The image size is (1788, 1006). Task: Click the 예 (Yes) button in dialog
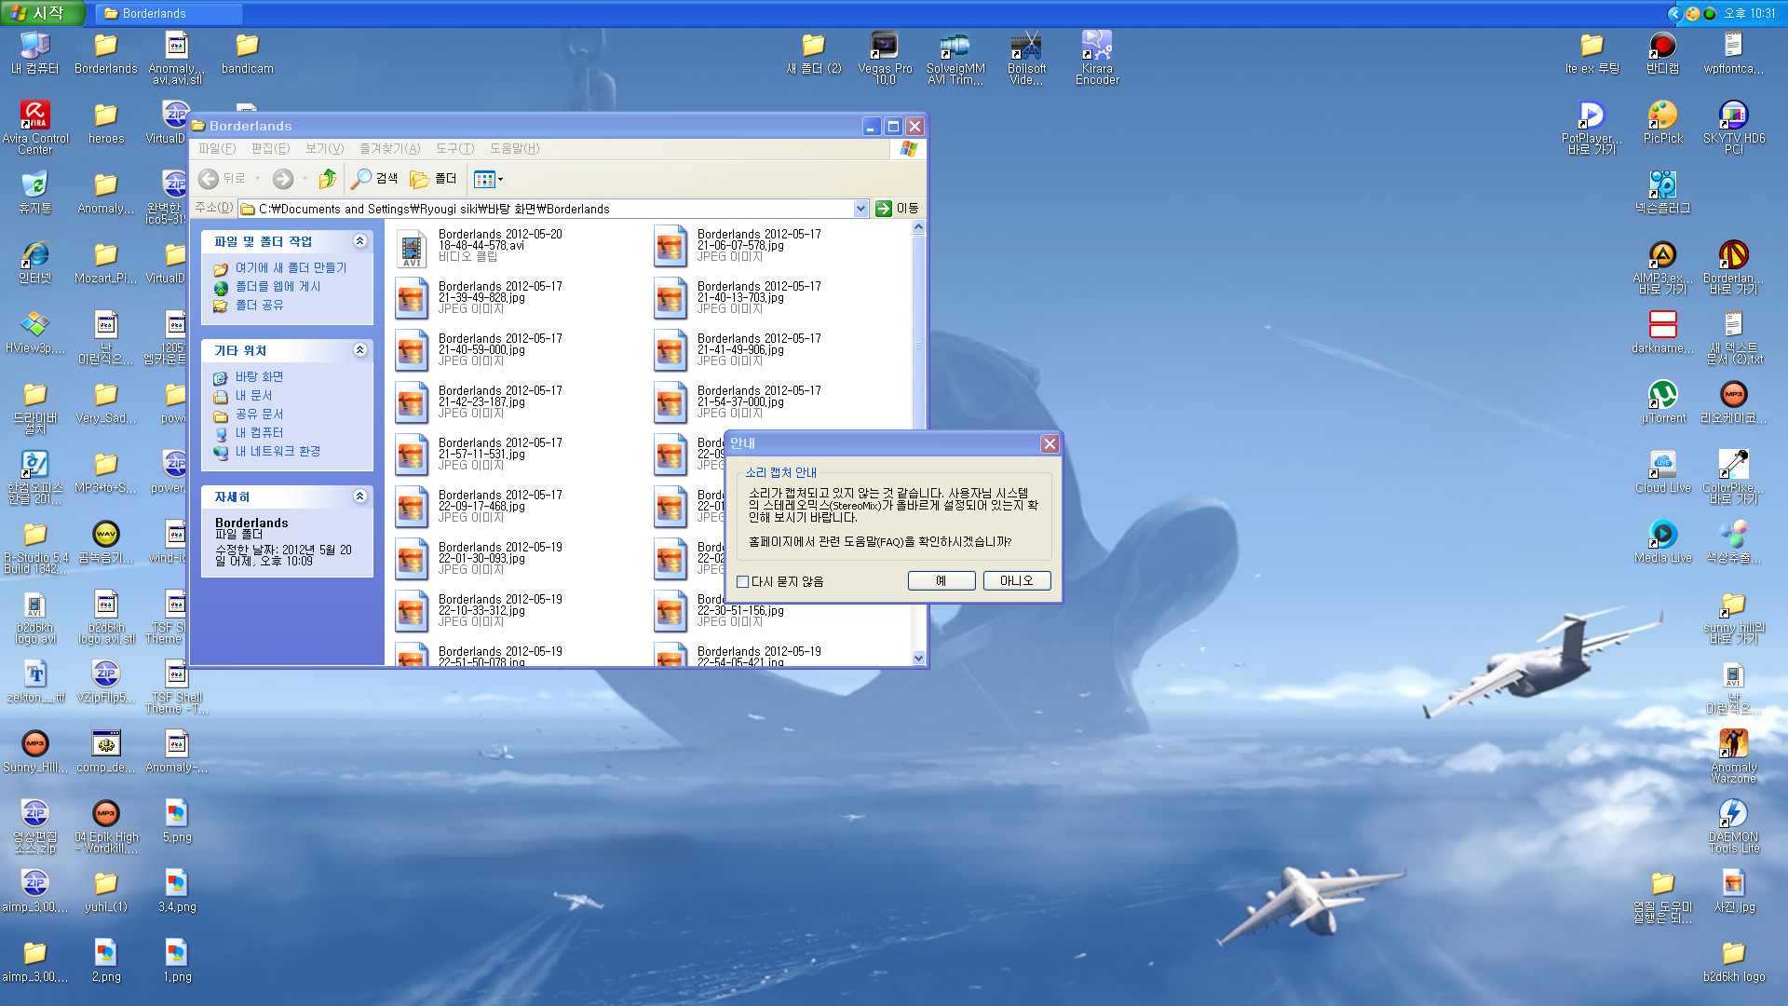coord(941,581)
